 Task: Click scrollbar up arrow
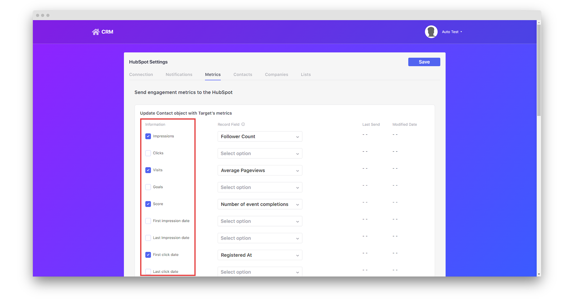[539, 22]
